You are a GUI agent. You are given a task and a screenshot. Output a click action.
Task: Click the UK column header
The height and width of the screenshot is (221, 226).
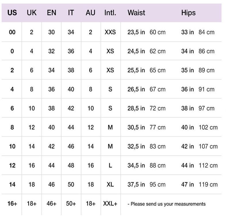[32, 13]
